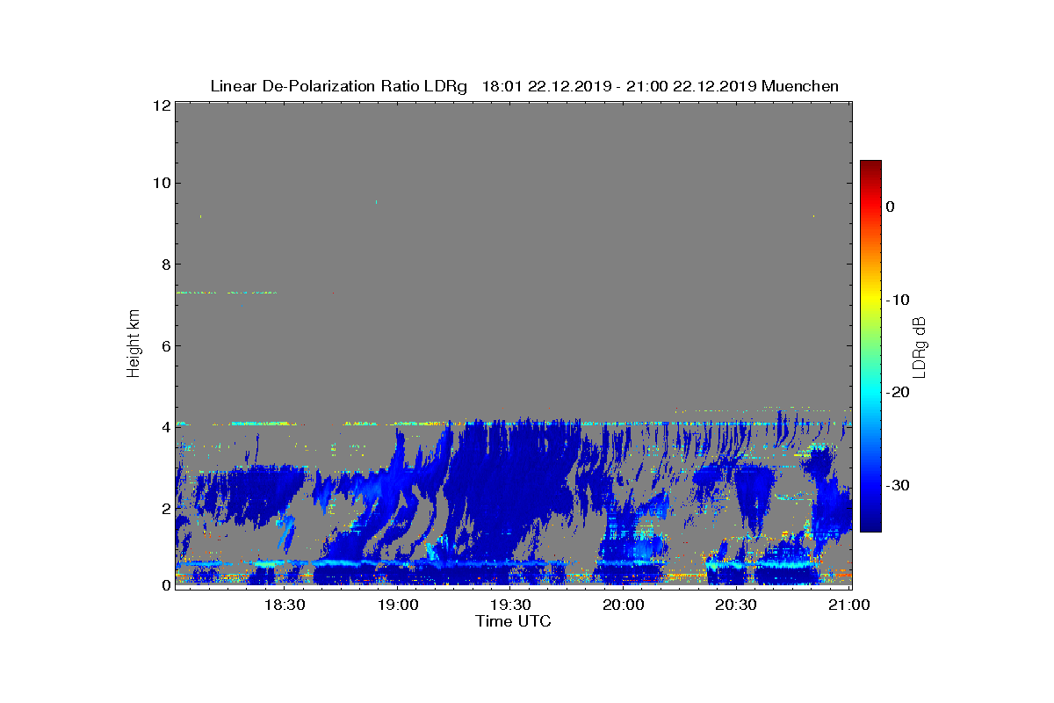This screenshot has height=703, width=1054.
Task: Click the plot title 'Linear De-Polarization Ratio LDRg'
Action: (x=339, y=86)
